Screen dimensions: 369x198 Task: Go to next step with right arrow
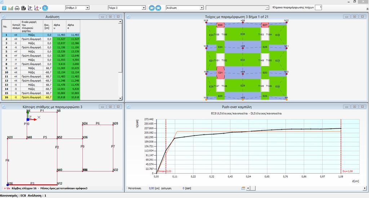[x=159, y=8]
